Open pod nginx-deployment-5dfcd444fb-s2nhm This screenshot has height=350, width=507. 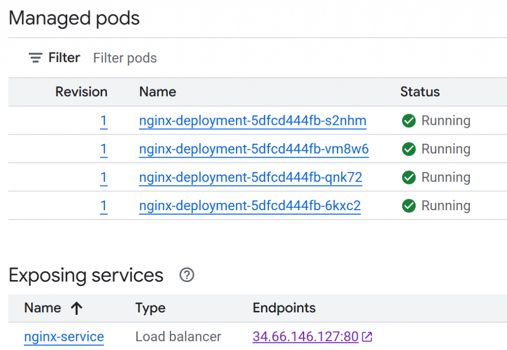coord(253,121)
